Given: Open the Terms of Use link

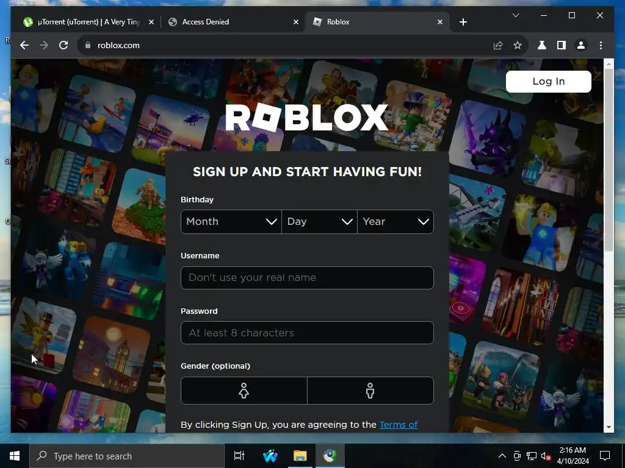Looking at the screenshot, I should point(398,425).
